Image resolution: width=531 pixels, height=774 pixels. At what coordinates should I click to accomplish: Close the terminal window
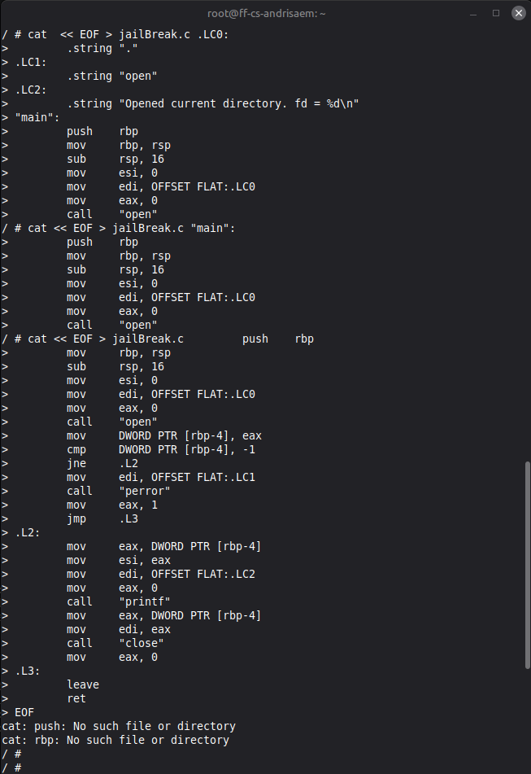518,13
